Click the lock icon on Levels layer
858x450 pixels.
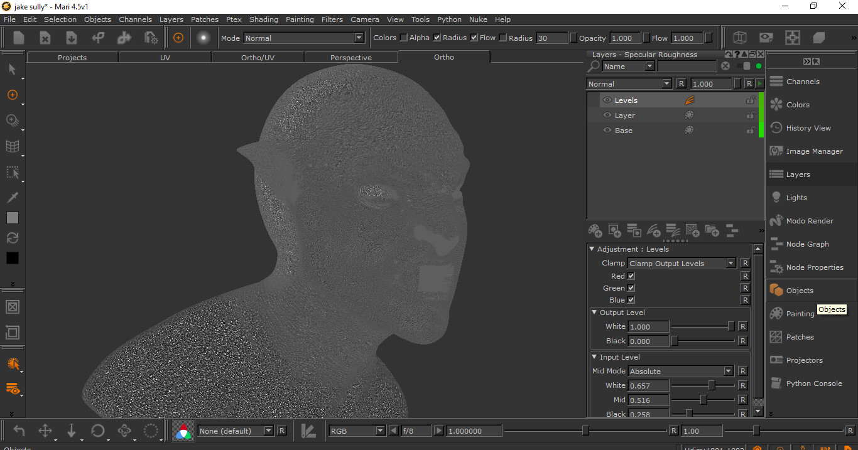click(750, 100)
